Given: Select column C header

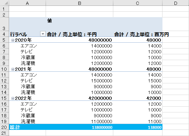Looking at the screenshot, I should point(138,3).
